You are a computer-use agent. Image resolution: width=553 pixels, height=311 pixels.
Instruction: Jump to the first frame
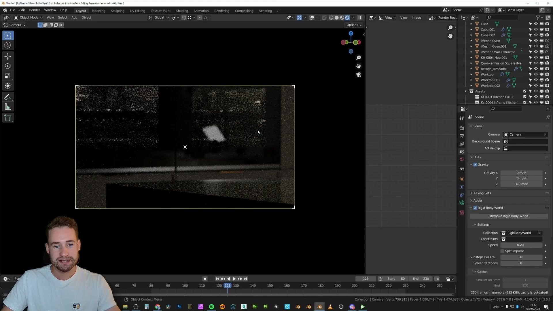(x=217, y=279)
